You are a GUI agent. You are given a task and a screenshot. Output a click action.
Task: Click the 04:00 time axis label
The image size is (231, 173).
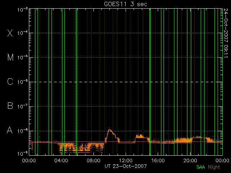tap(61, 160)
